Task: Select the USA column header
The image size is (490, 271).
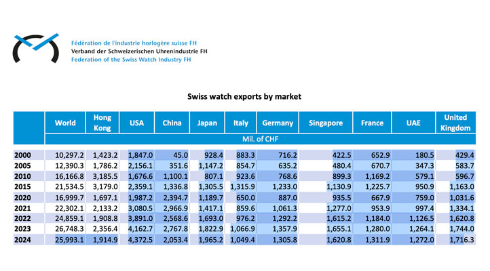Action: [136, 123]
